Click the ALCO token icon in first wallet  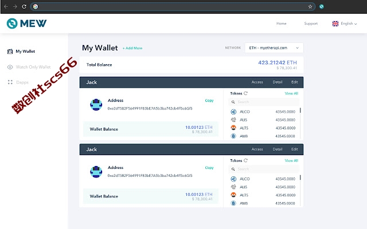pos(233,112)
